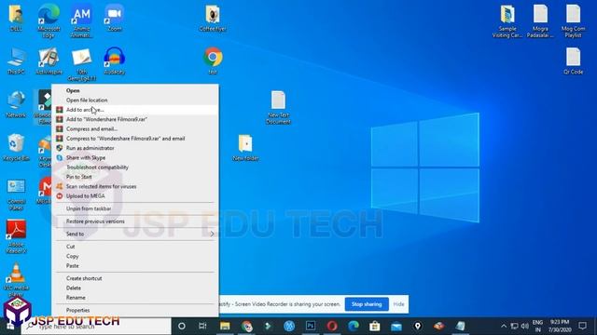This screenshot has width=597, height=335.
Task: Click volume speaker icon in system tray
Action: point(524,326)
